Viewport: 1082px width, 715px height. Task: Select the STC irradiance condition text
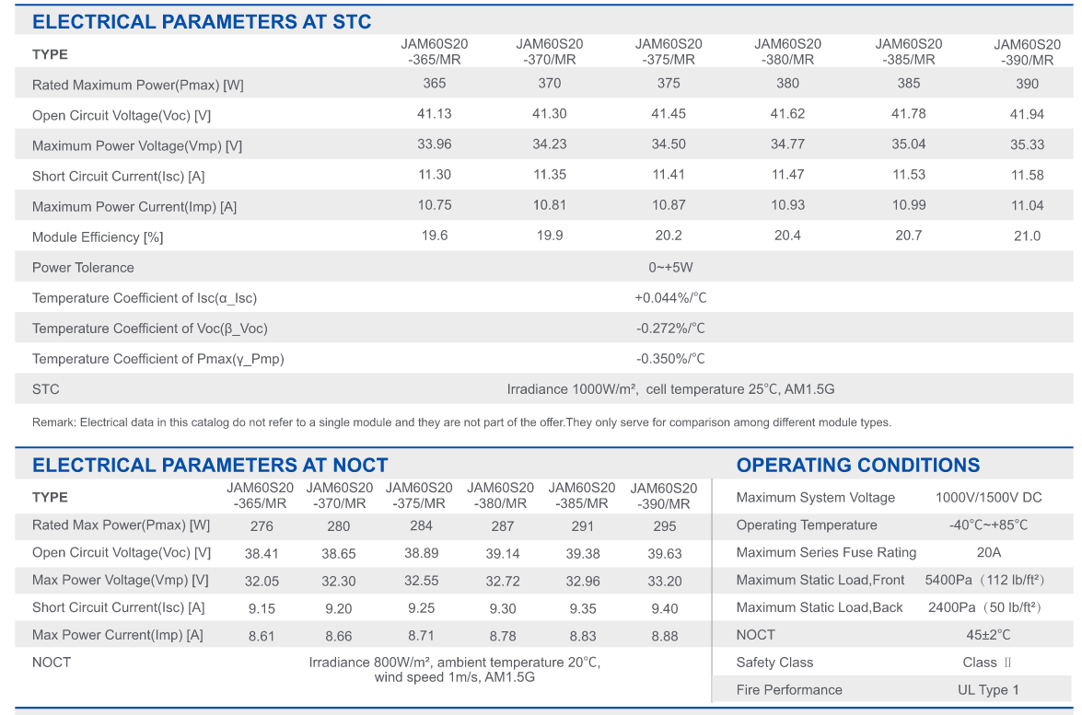click(670, 389)
